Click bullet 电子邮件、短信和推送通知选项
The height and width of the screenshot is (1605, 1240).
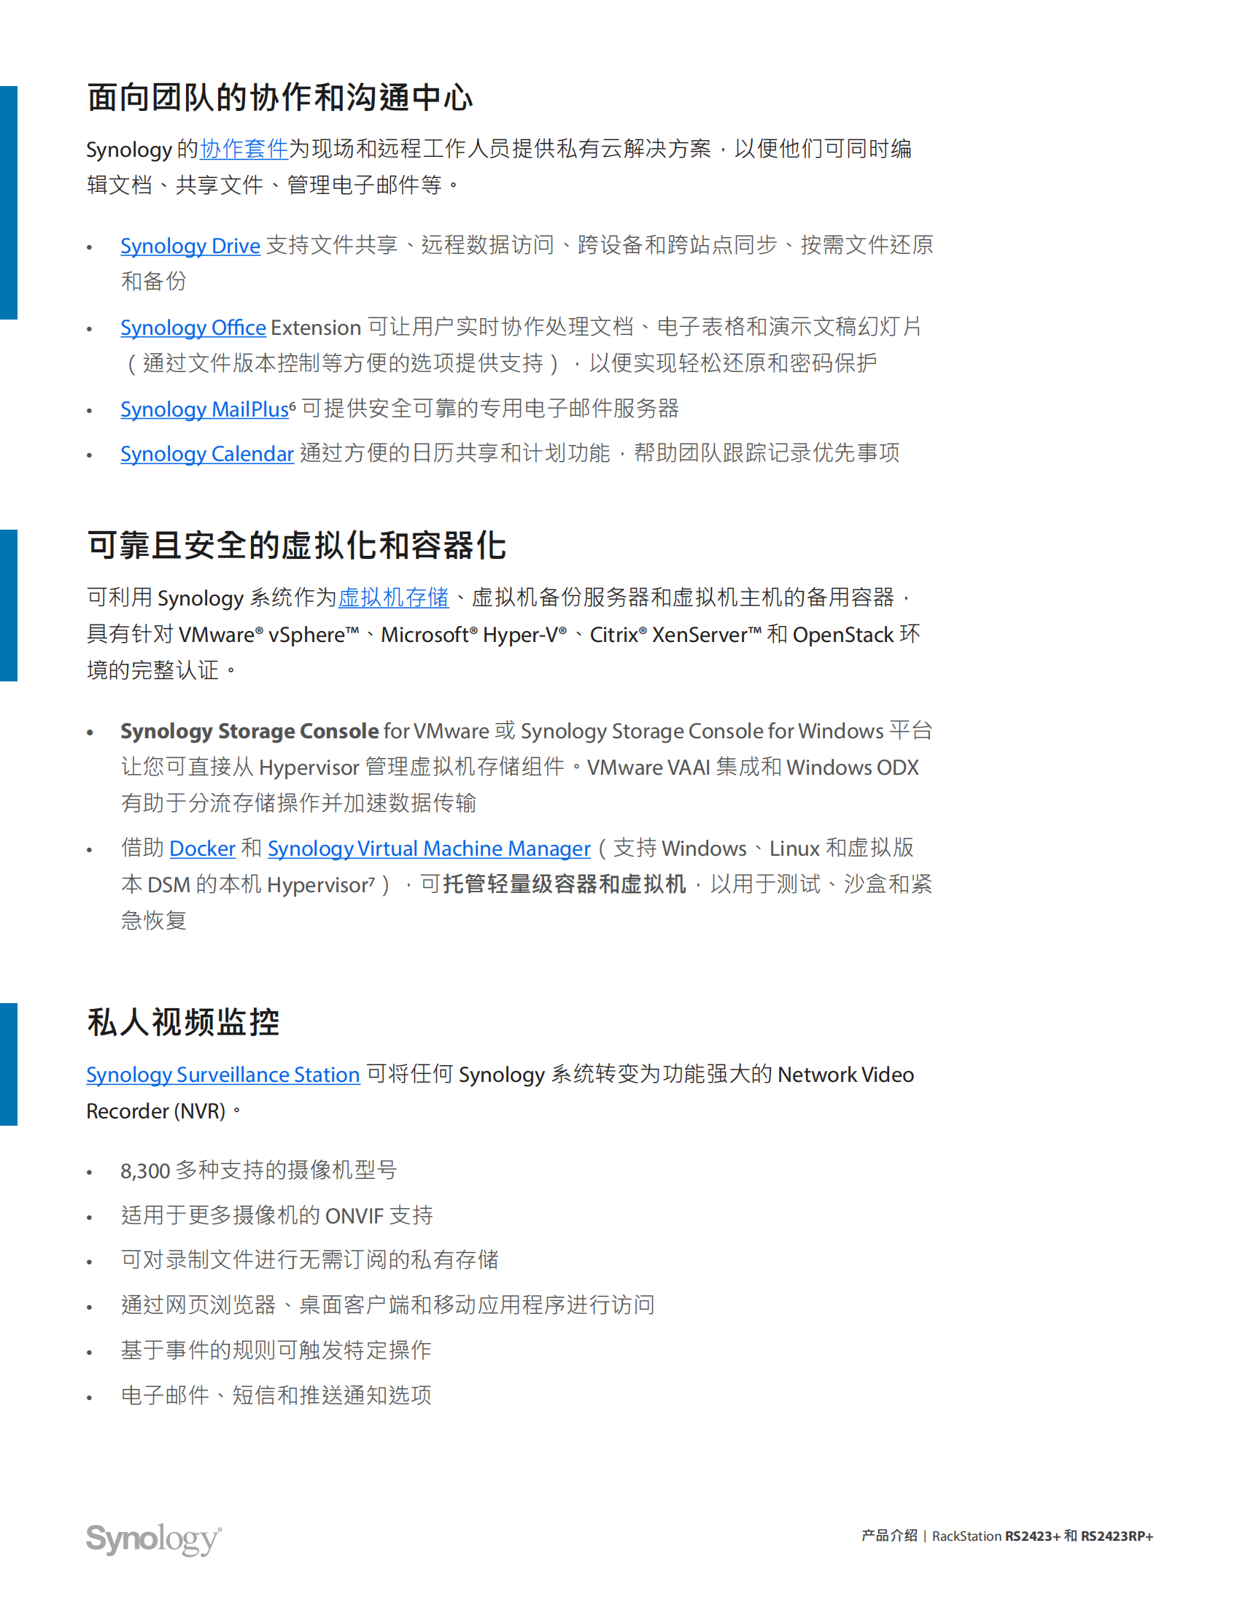pyautogui.click(x=276, y=1395)
